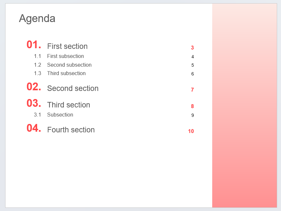281x211 pixels.
Task: Open the First section entry
Action: (x=68, y=46)
